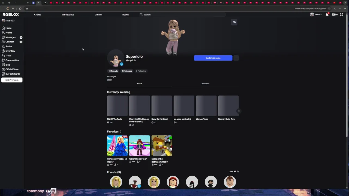
Task: Open the rakan123 account in the top bar
Action: pyautogui.click(x=316, y=14)
